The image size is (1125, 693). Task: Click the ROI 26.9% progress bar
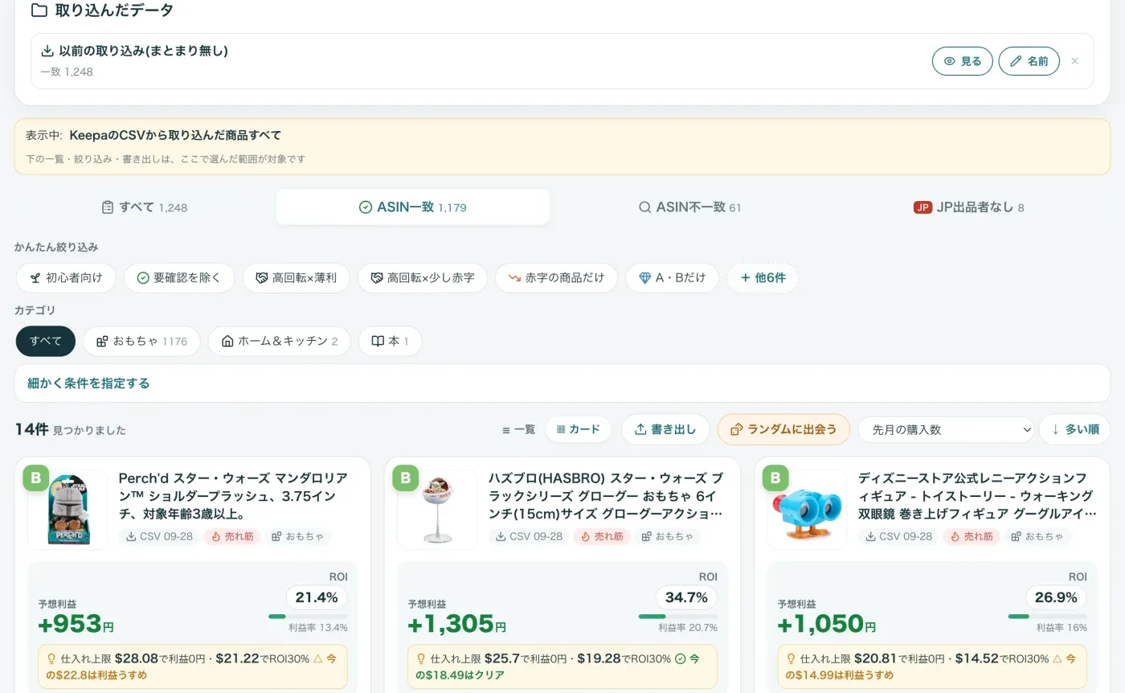point(1047,617)
